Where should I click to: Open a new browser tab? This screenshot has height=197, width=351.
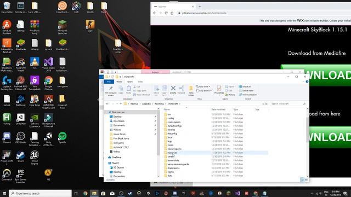(200, 7)
